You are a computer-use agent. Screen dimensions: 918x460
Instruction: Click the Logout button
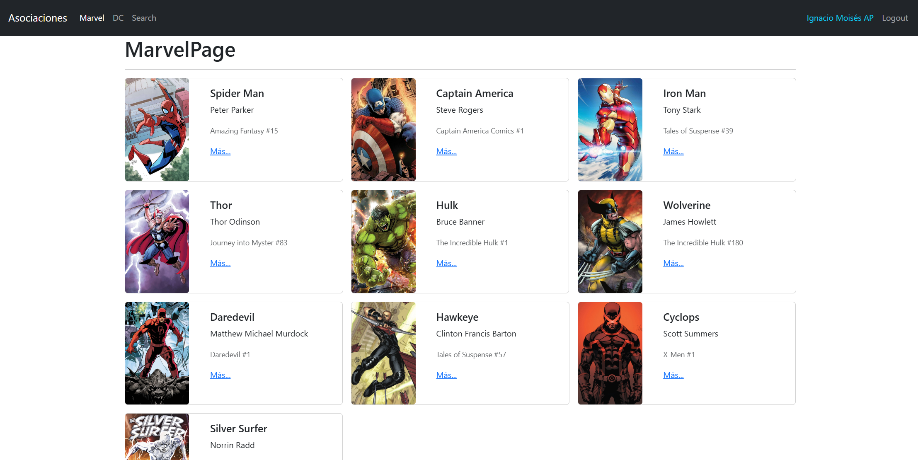click(x=895, y=18)
